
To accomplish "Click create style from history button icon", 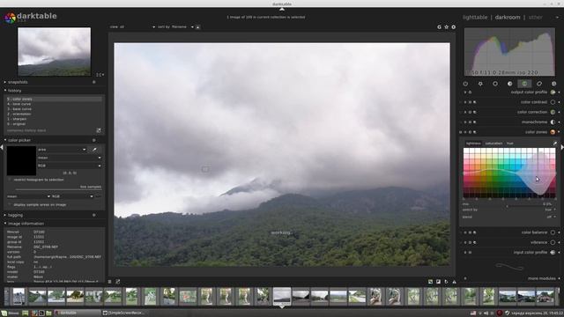I will [x=99, y=130].
